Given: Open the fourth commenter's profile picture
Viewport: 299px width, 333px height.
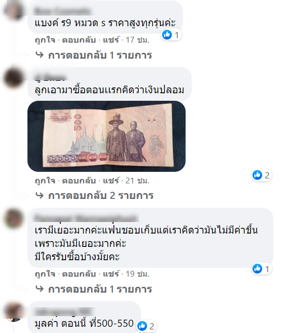Looking at the screenshot, I should (x=13, y=312).
